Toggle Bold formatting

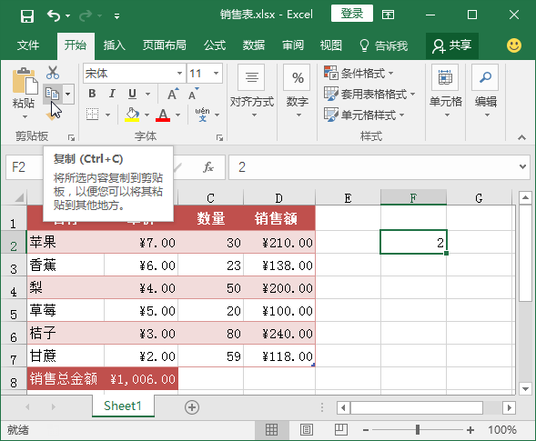coord(92,94)
